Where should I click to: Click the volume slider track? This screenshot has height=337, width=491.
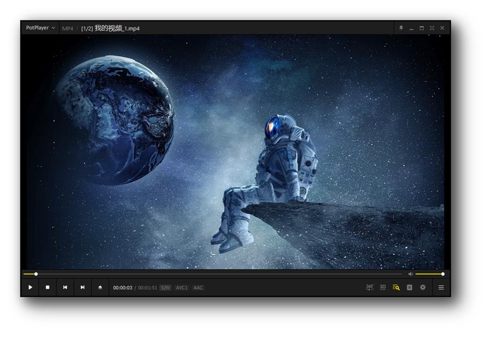pos(429,274)
